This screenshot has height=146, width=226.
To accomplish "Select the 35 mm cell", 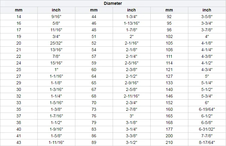I will click(19, 110).
